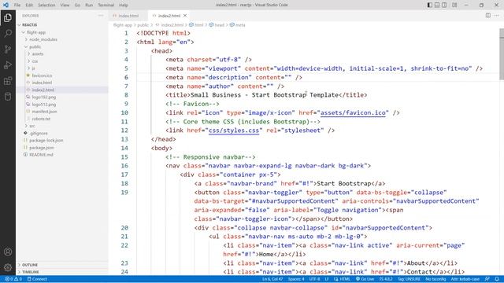Open Explorer Views and More Actions ellipsis
This screenshot has height=283, width=504.
tap(101, 16)
